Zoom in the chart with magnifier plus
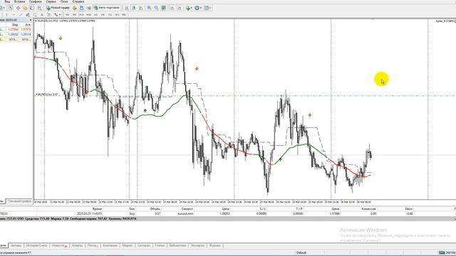 pos(149,8)
